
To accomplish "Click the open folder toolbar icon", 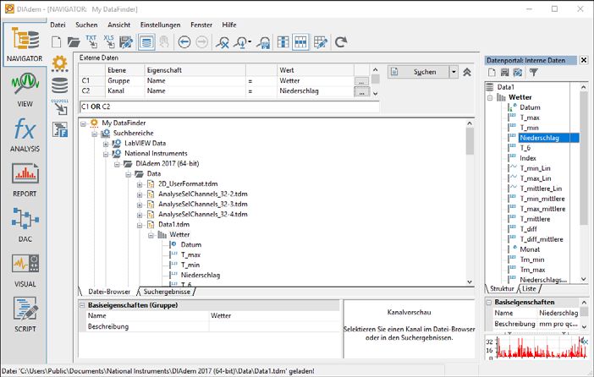I will point(74,42).
